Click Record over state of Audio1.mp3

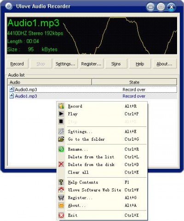pos(134,96)
